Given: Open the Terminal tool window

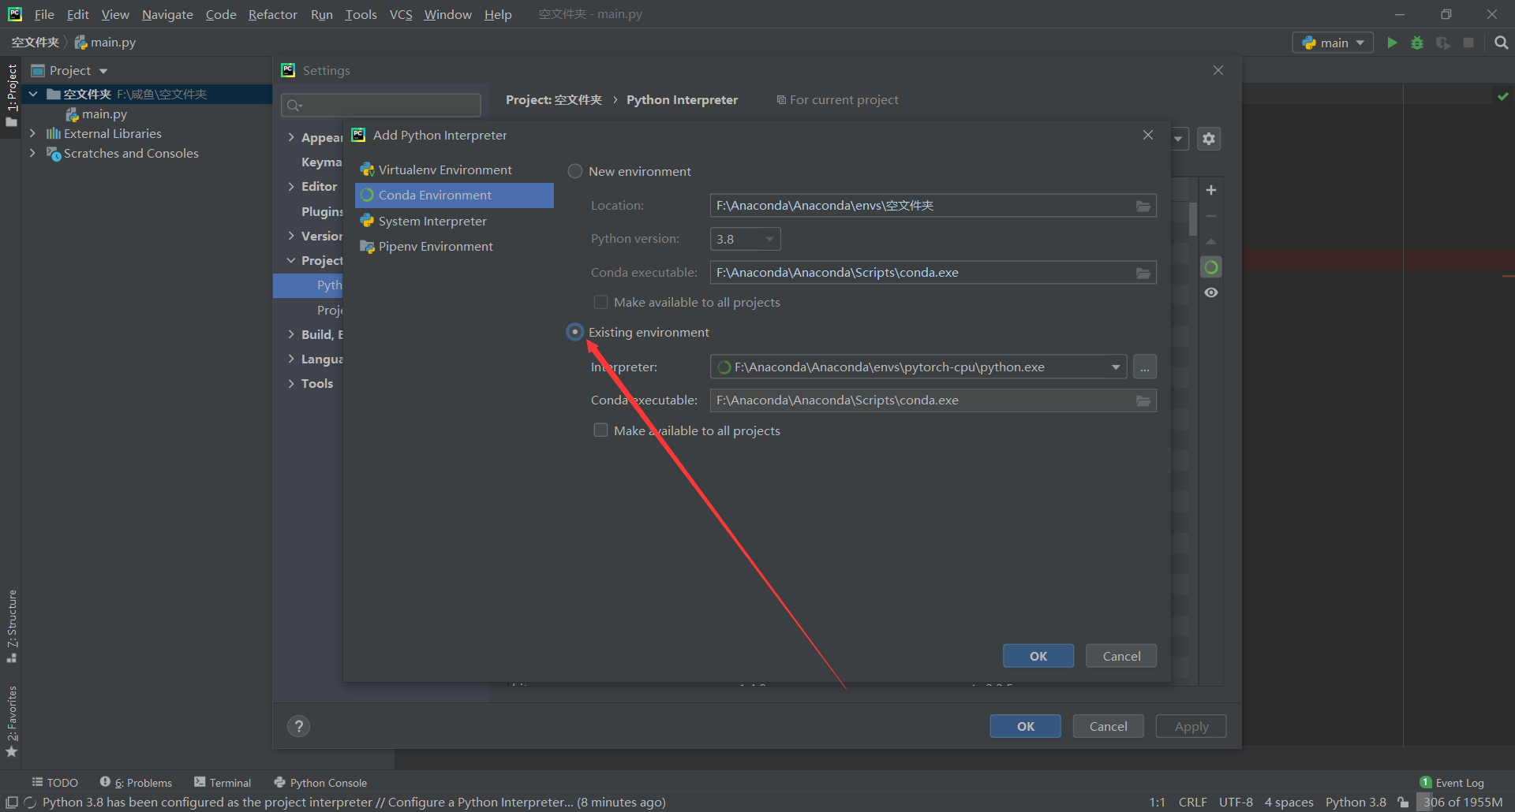Looking at the screenshot, I should 223,783.
